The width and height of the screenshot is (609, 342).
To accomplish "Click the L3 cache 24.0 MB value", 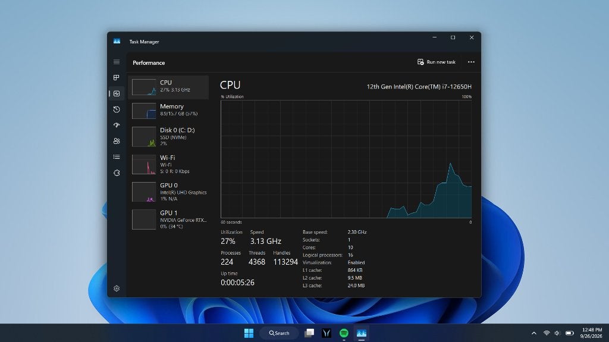I will point(356,285).
